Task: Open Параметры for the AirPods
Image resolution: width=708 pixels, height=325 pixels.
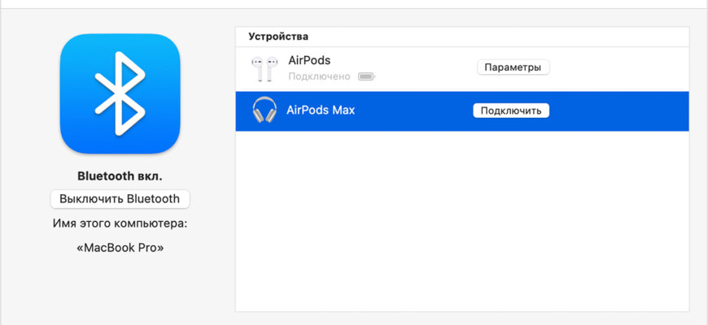Action: point(513,67)
